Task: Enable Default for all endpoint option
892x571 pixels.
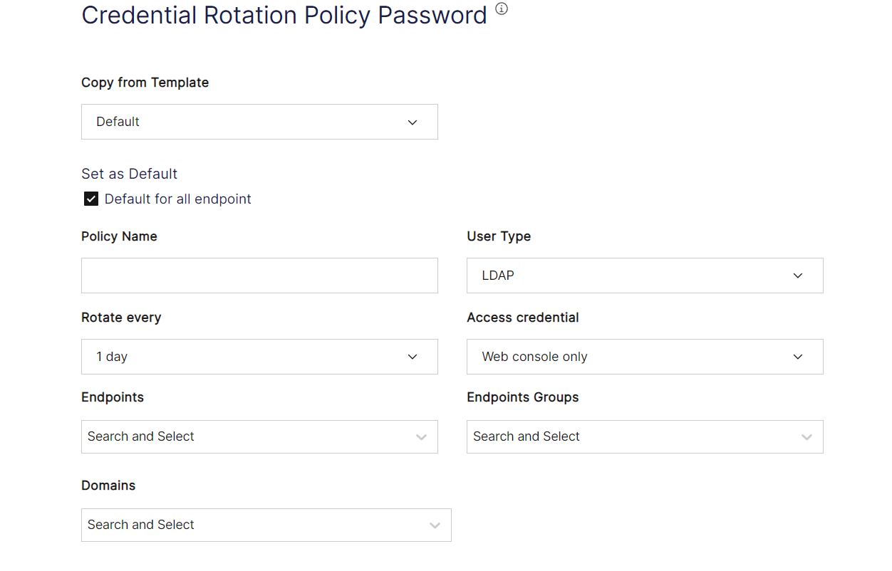Action: pyautogui.click(x=90, y=198)
